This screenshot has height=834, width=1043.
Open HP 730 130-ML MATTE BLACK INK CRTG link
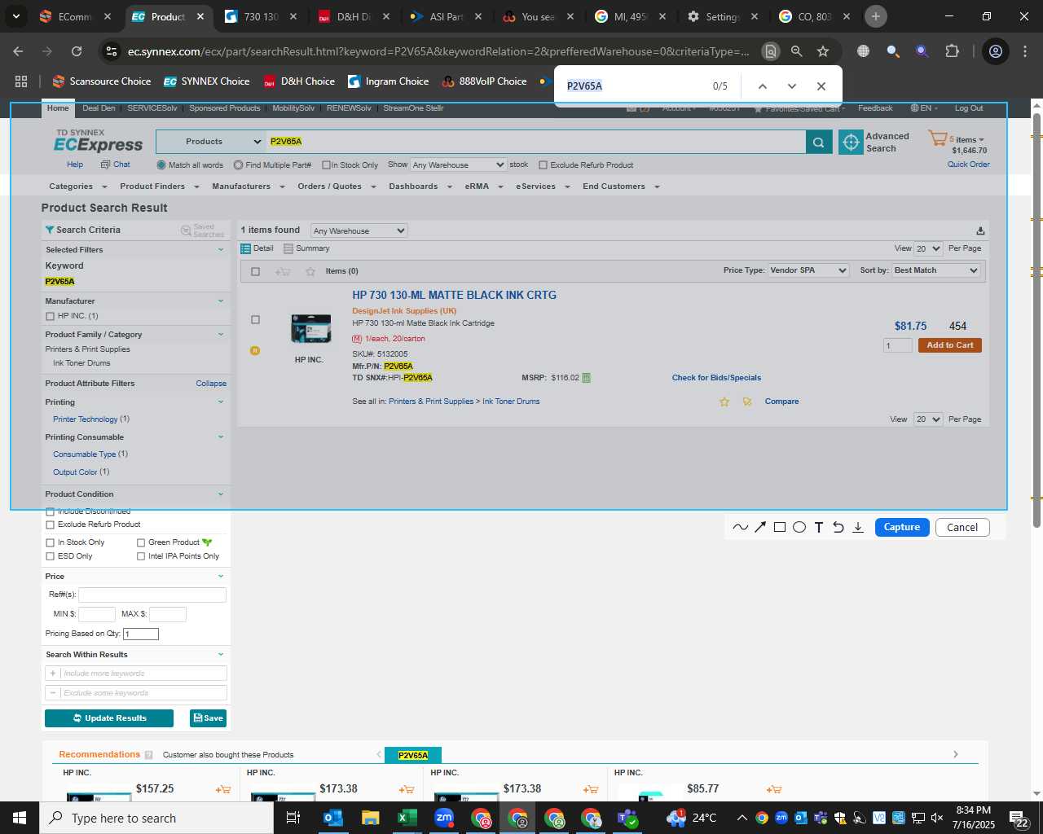[x=454, y=296]
